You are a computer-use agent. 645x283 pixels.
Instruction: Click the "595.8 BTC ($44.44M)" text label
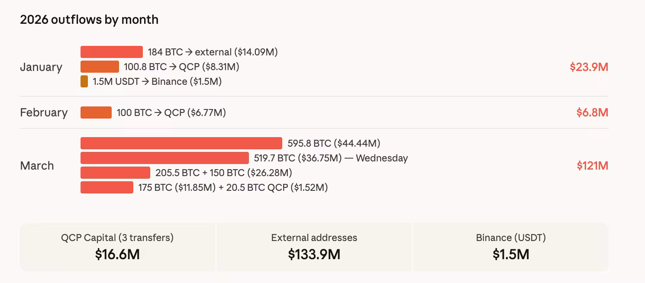334,143
